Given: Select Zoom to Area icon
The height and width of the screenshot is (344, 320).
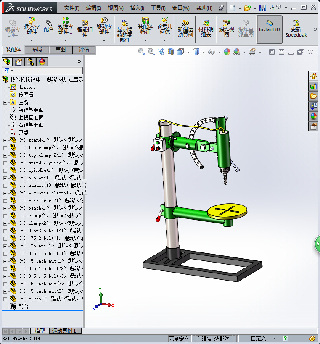Looking at the screenshot, I should [151, 52].
